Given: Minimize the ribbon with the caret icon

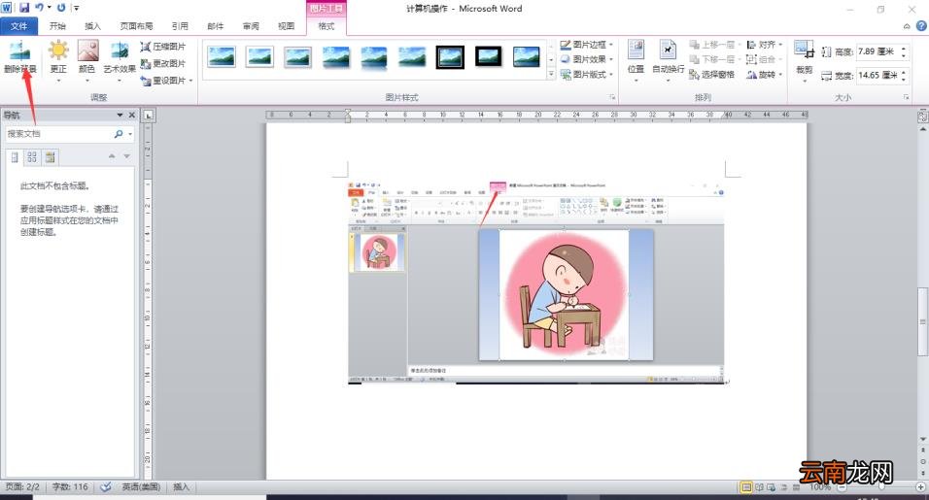Looking at the screenshot, I should point(907,26).
